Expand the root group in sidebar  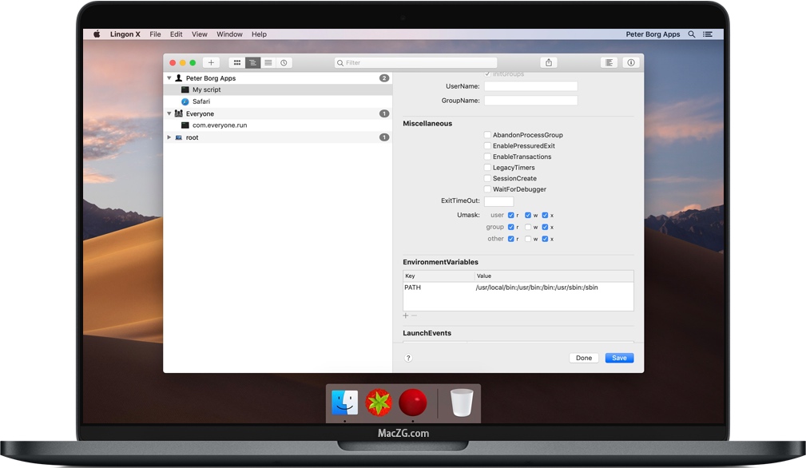point(169,137)
